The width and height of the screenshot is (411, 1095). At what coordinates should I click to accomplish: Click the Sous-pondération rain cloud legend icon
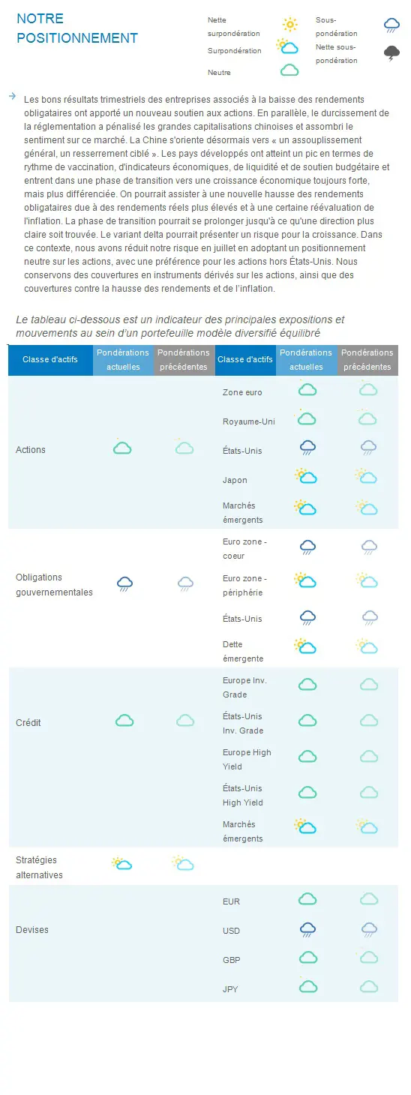click(391, 25)
